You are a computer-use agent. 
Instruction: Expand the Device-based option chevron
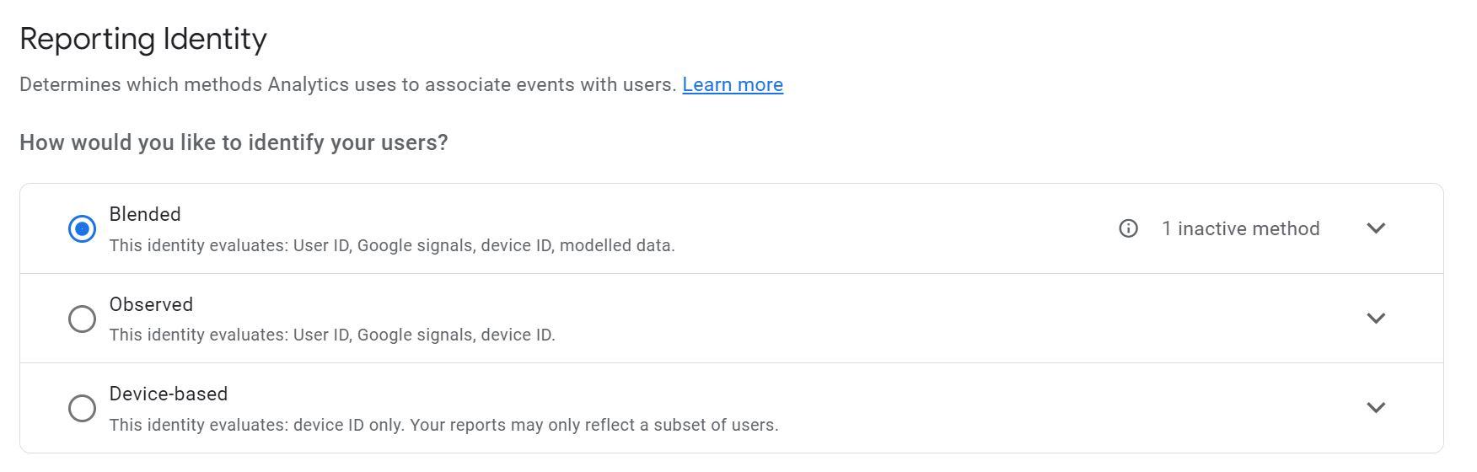[x=1376, y=408]
